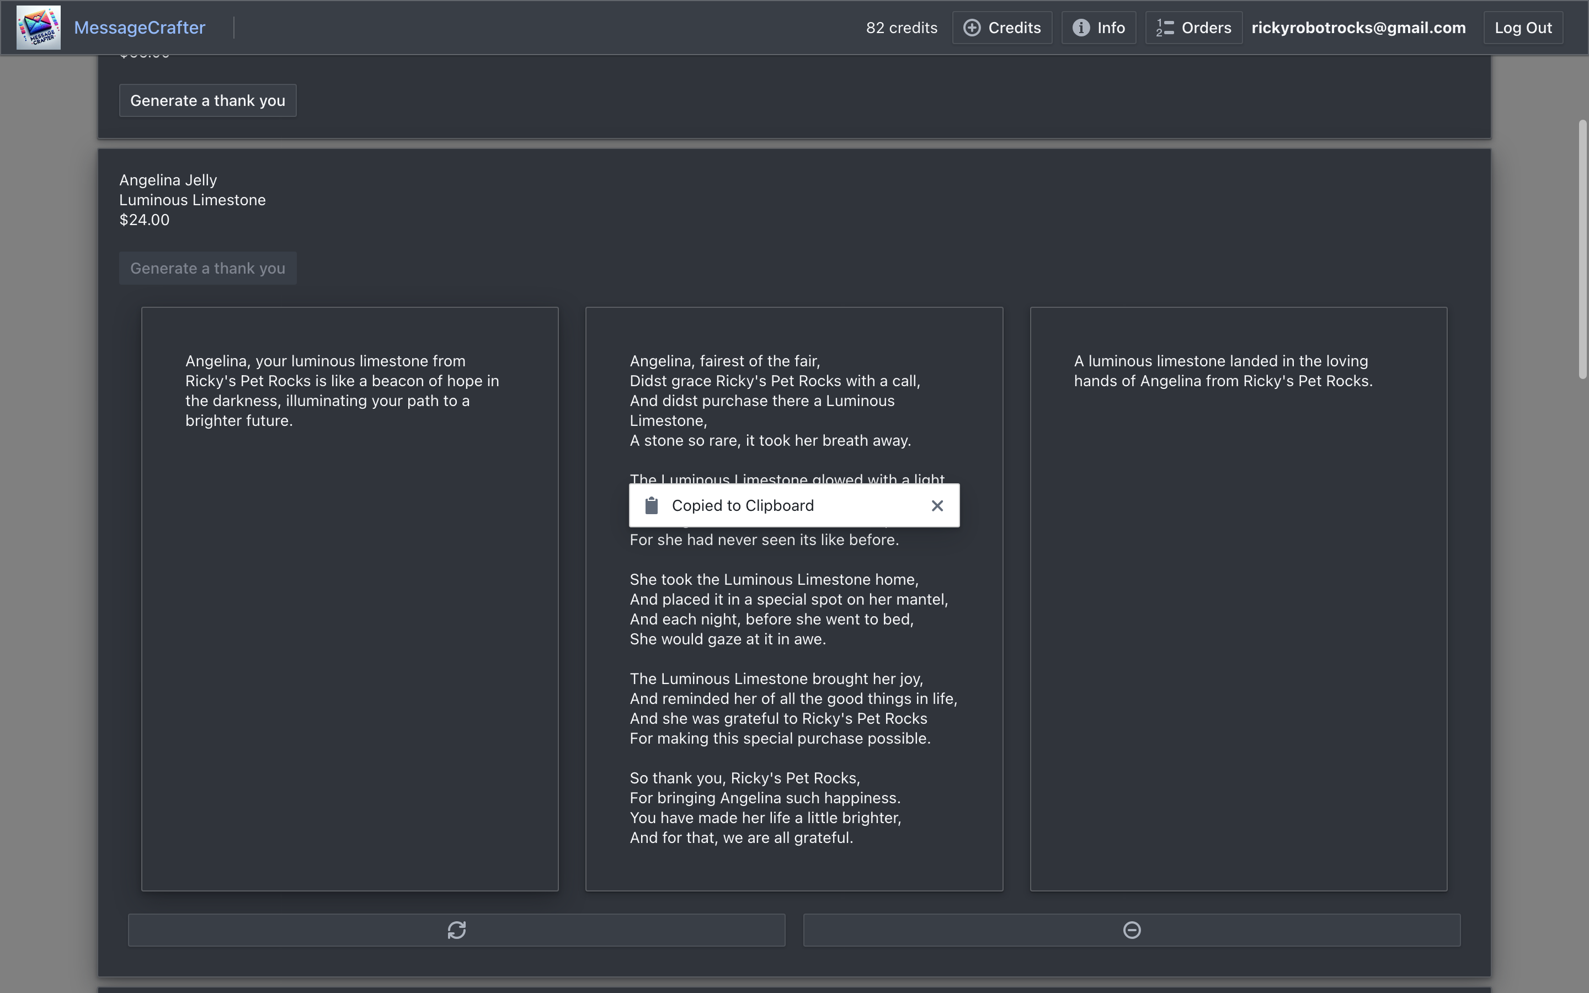Click the clipboard icon in the toast
Viewport: 1589px width, 993px height.
[x=652, y=506]
